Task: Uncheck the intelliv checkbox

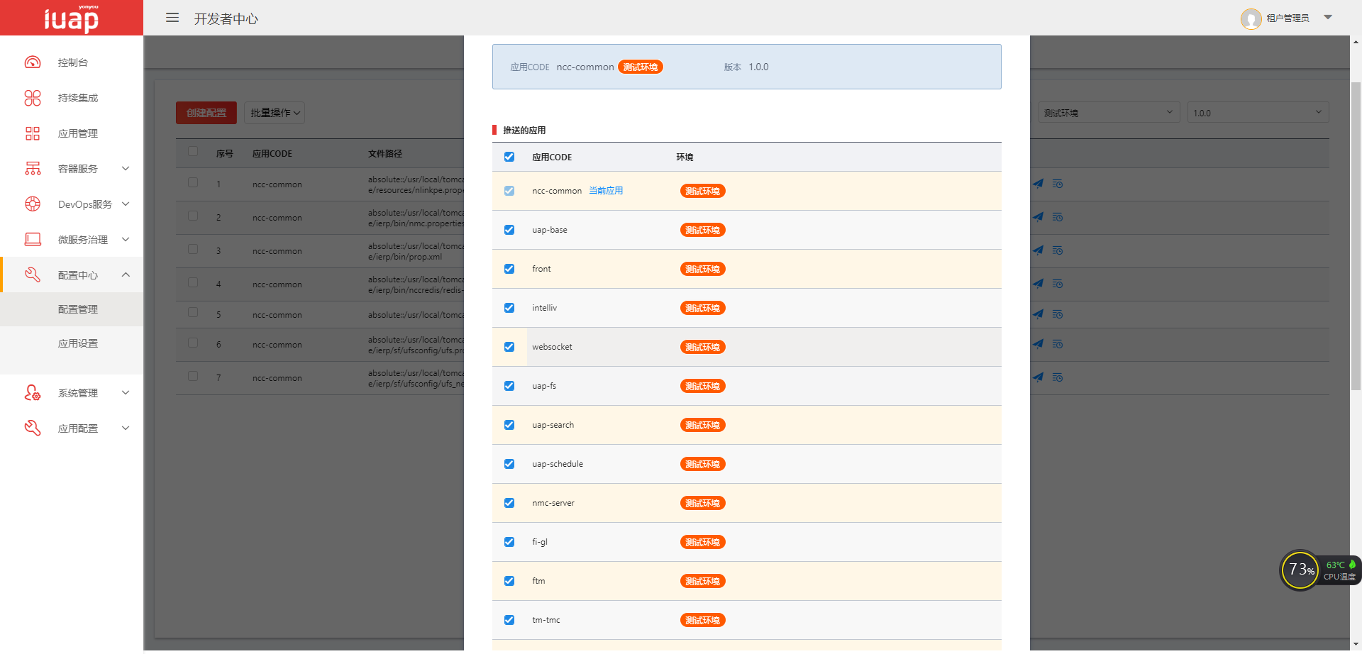Action: 509,308
